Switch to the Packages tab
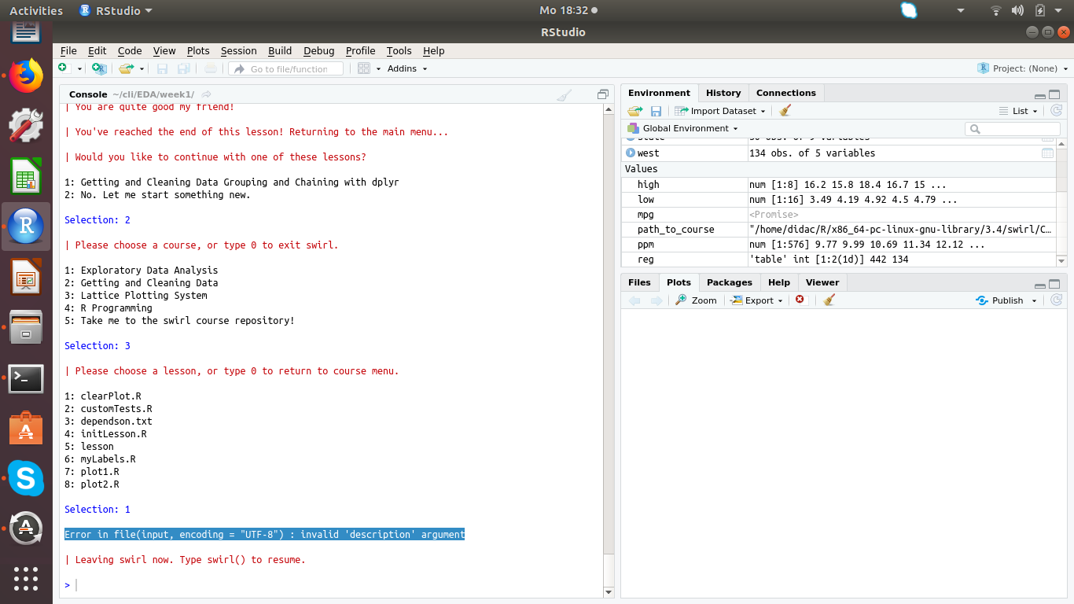This screenshot has height=604, width=1074. (729, 282)
